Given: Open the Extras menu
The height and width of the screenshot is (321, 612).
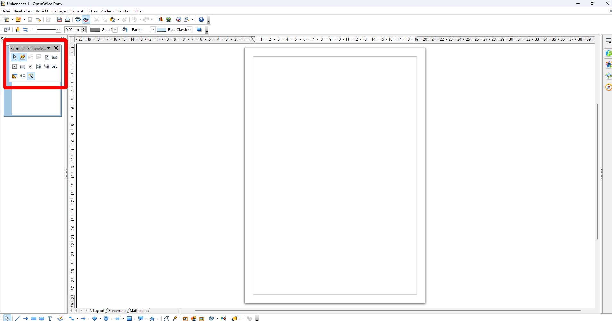Looking at the screenshot, I should pyautogui.click(x=92, y=11).
